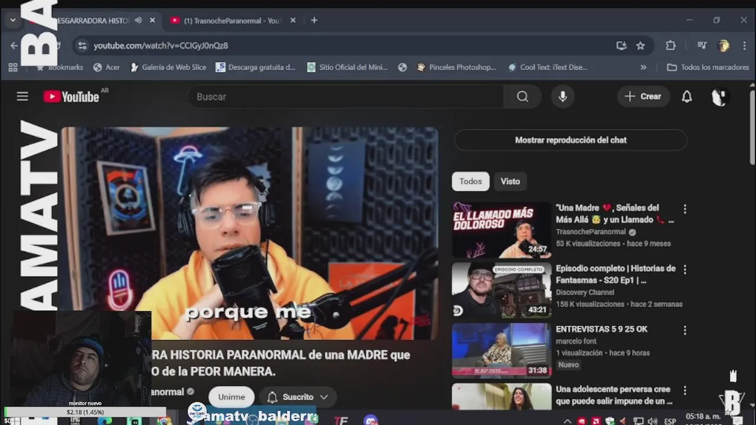Close the DESGARRADORA HISTORIA tab

(152, 20)
